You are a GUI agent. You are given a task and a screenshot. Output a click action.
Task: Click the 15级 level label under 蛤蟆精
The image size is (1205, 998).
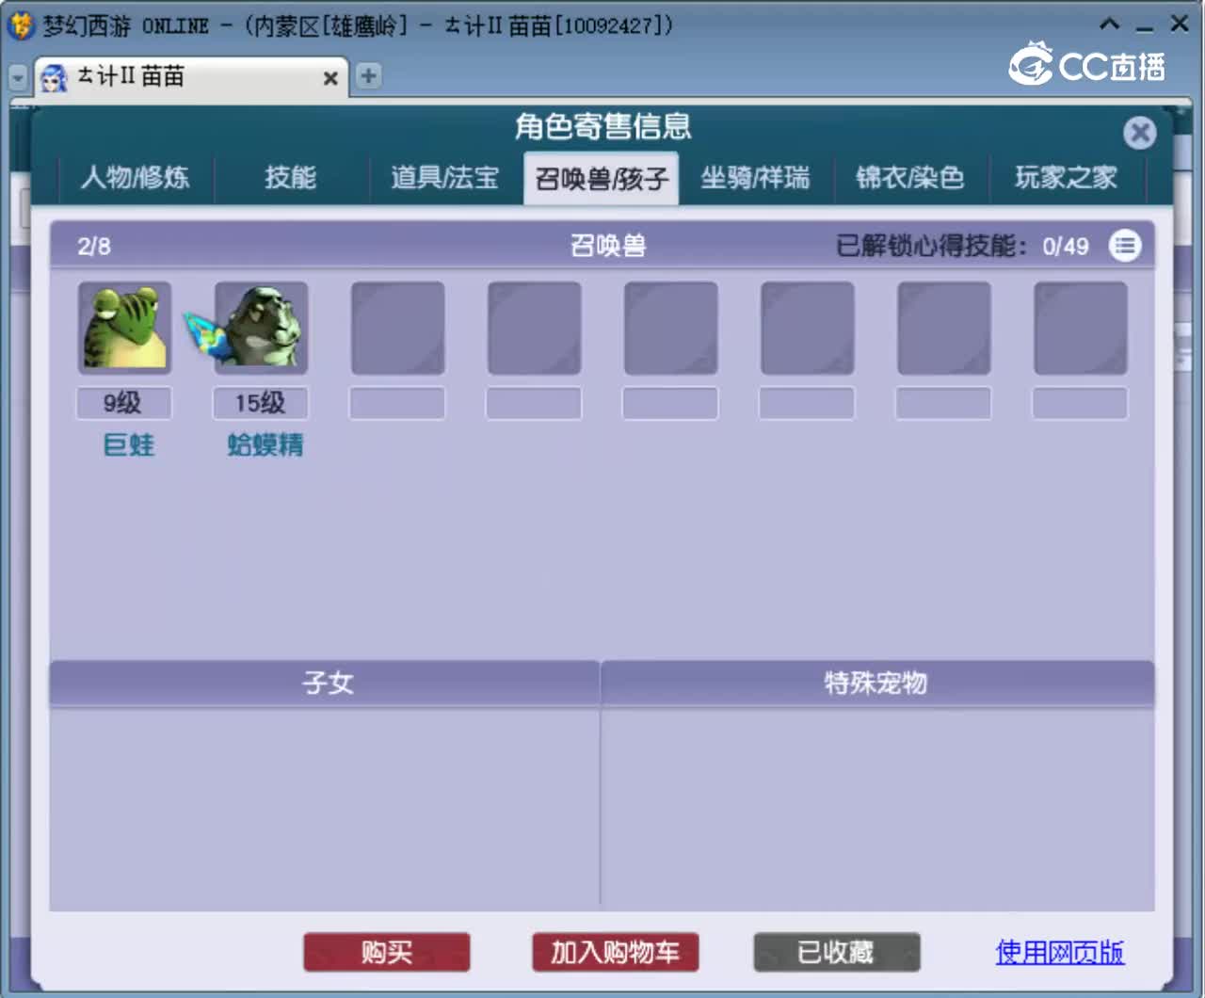260,403
